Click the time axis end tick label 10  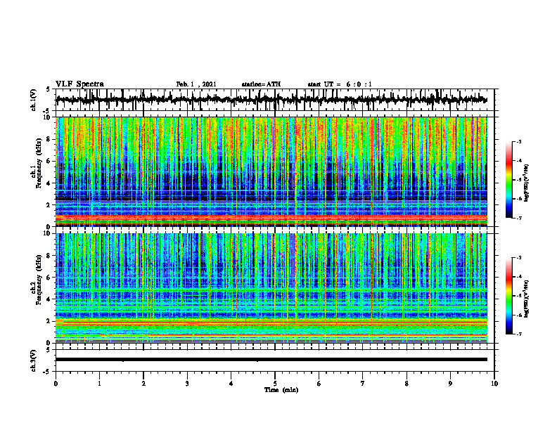494,384
